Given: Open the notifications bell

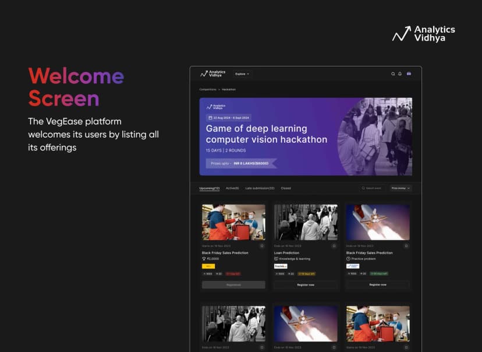Looking at the screenshot, I should tap(400, 74).
